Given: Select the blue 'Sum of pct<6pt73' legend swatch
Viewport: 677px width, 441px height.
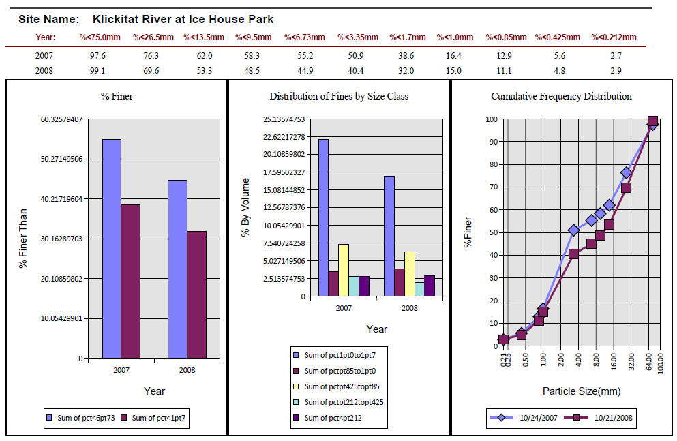Looking at the screenshot, I should (48, 417).
